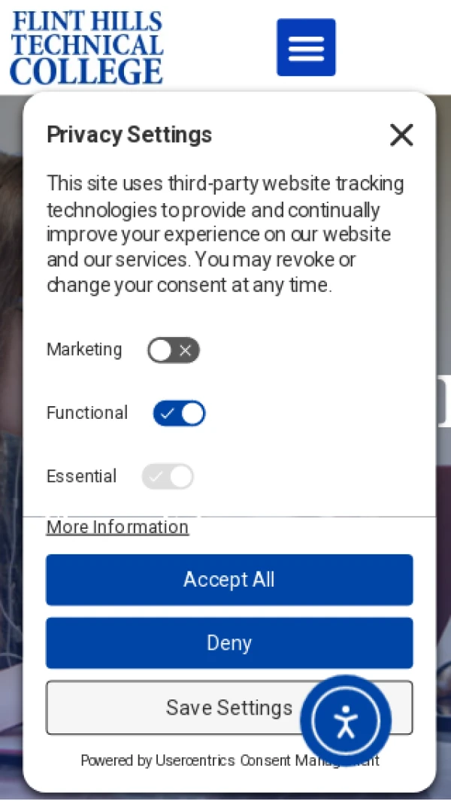
Task: Select the Marketing category label
Action: point(84,350)
